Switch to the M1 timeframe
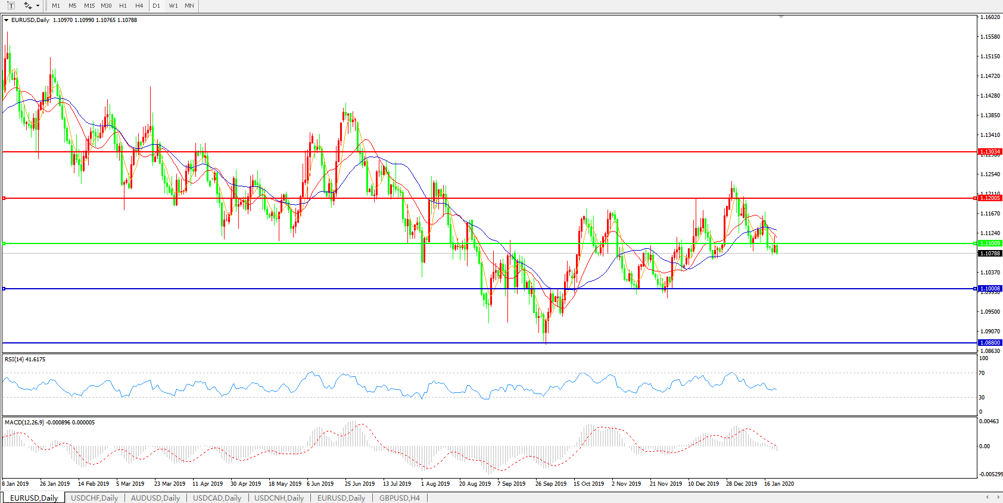This screenshot has height=503, width=1003. click(x=56, y=5)
